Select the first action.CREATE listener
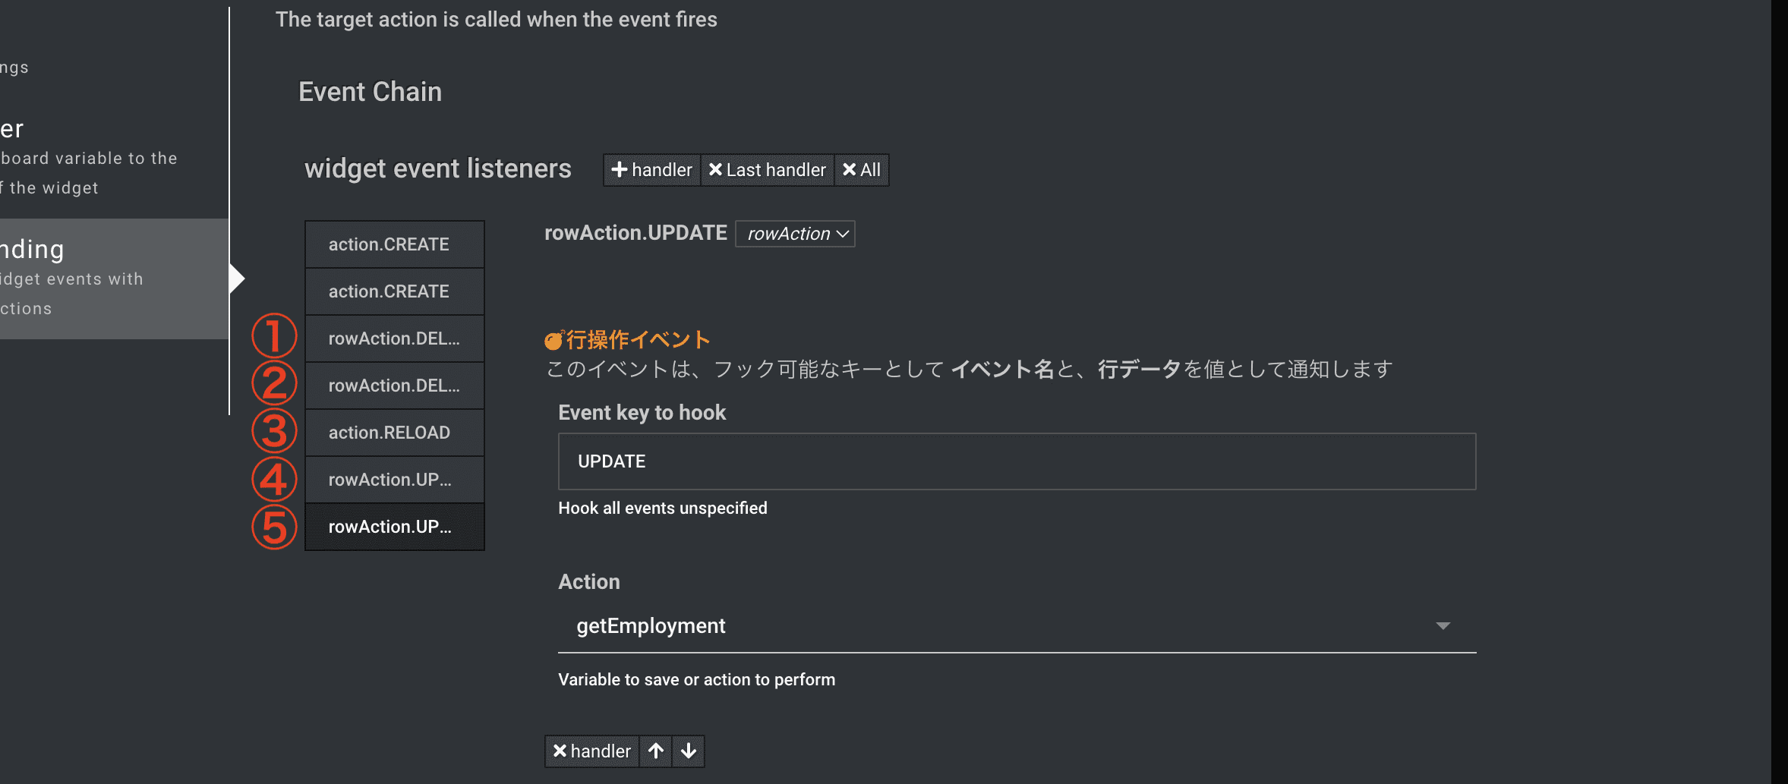The width and height of the screenshot is (1788, 784). tap(395, 244)
